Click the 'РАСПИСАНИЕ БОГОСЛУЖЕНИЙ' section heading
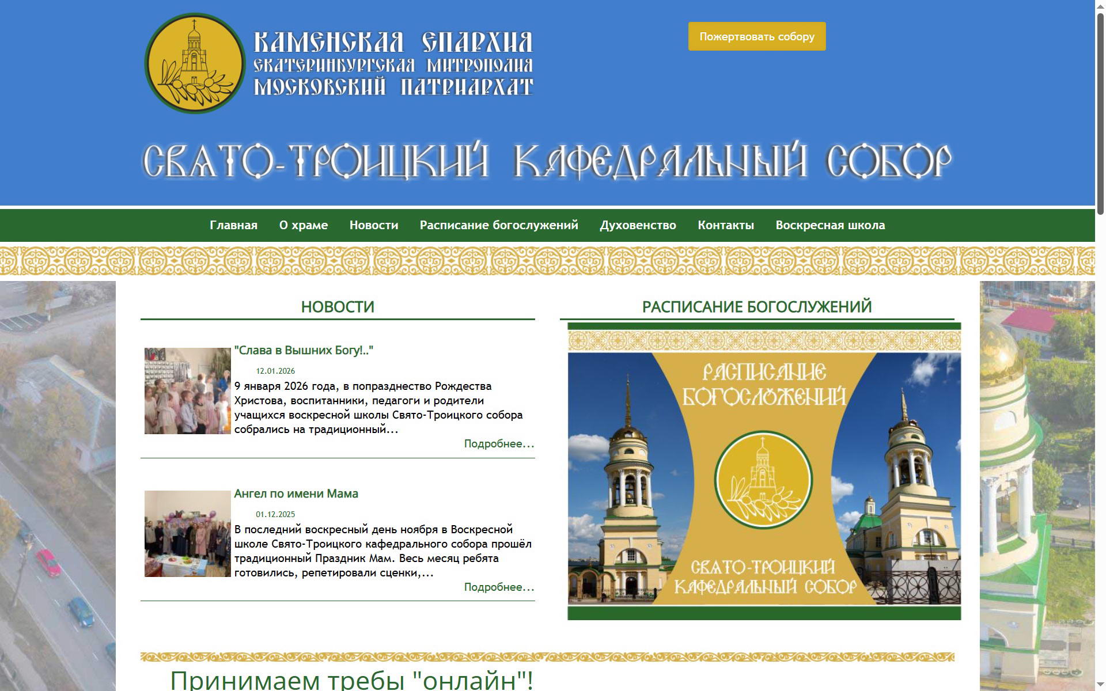 point(757,307)
